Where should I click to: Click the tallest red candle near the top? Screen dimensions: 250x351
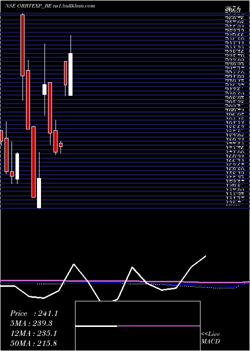pos(22,45)
